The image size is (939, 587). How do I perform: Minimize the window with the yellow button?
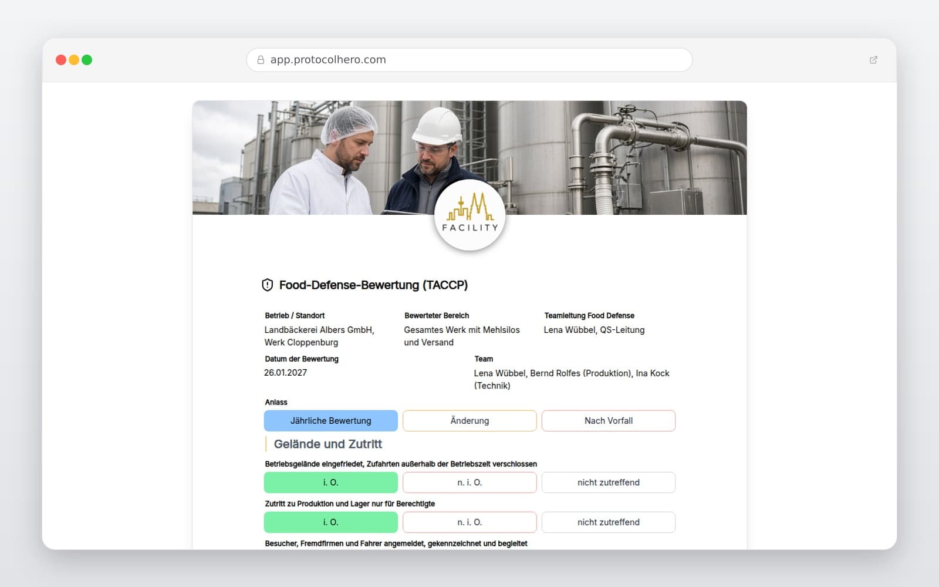coord(74,60)
